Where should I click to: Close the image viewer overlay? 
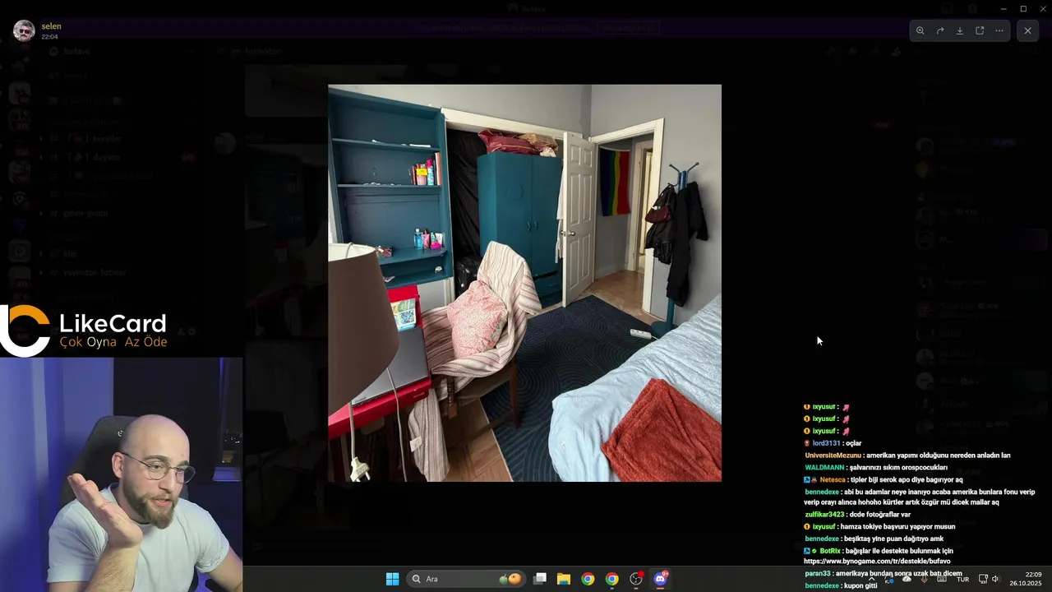point(1027,30)
